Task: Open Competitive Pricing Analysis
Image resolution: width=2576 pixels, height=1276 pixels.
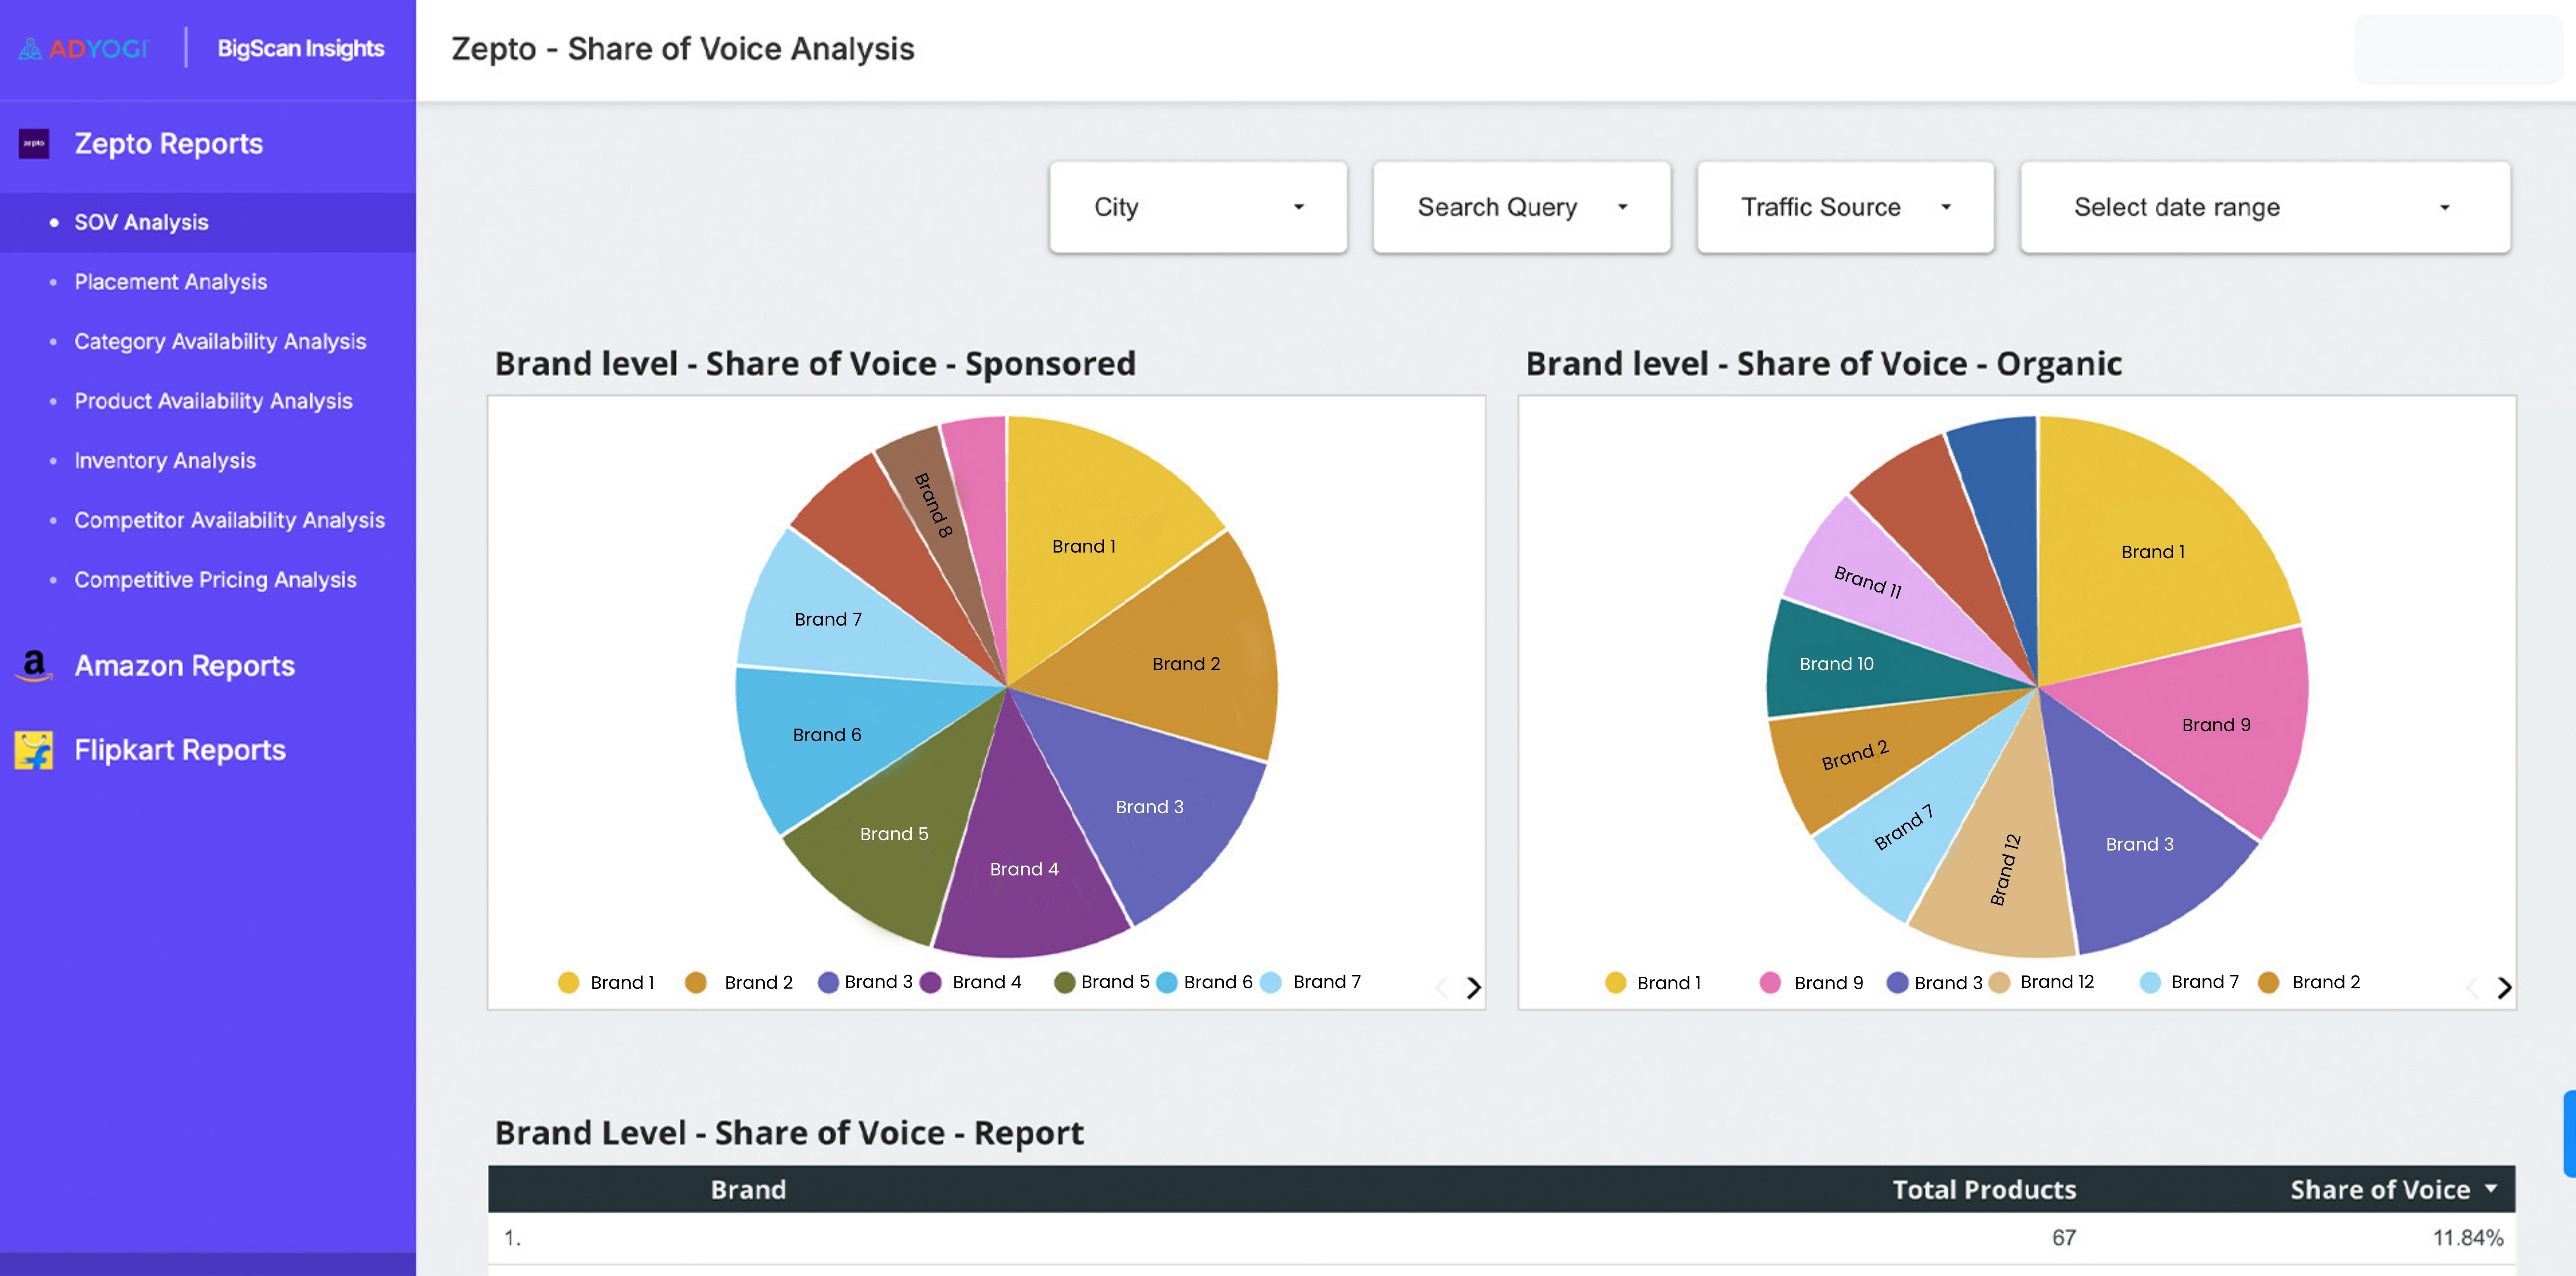Action: tap(215, 579)
